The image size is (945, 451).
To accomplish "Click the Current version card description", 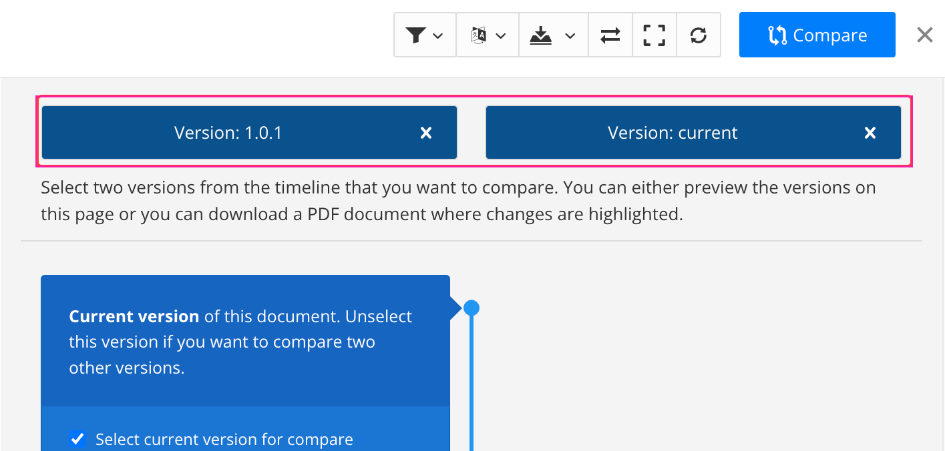I will 240,342.
